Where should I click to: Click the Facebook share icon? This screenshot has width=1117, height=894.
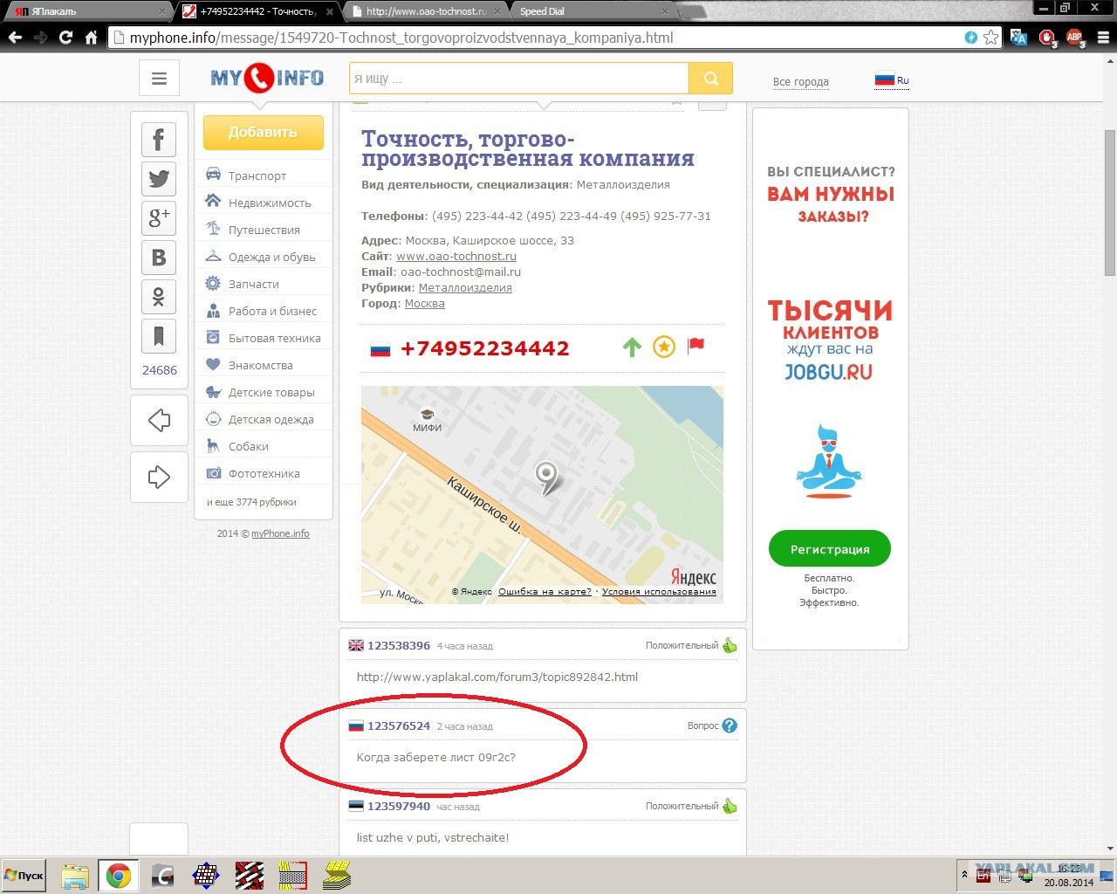click(x=159, y=140)
